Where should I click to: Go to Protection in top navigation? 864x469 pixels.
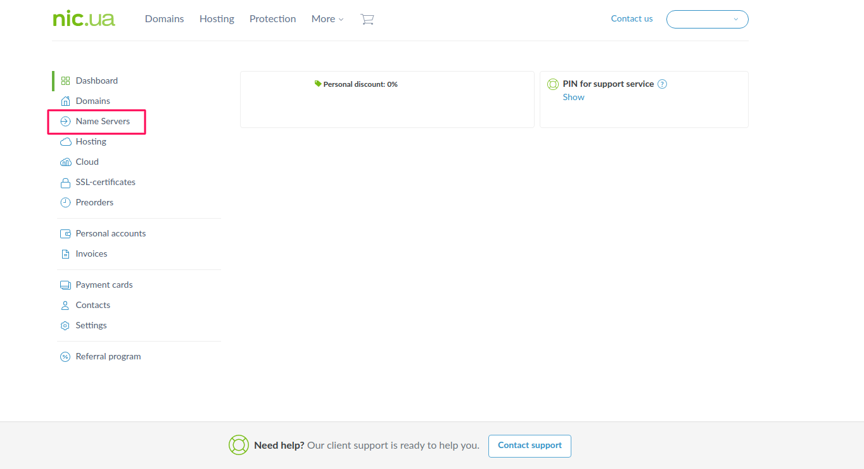click(272, 19)
